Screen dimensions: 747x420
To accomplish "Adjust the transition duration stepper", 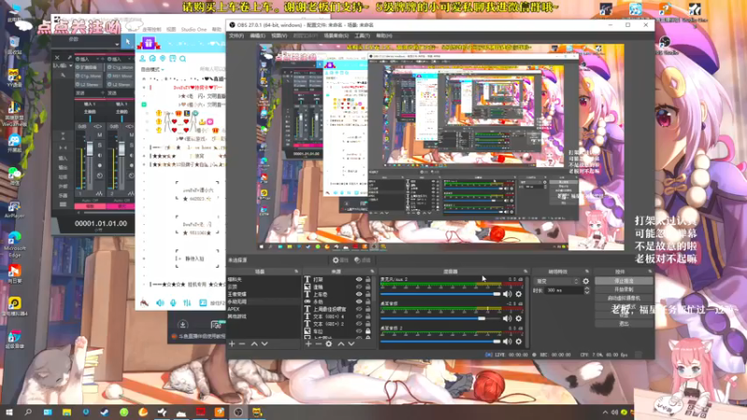I will coord(586,290).
